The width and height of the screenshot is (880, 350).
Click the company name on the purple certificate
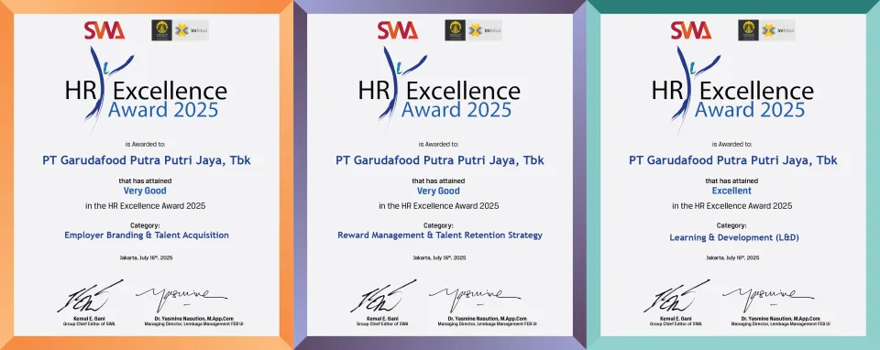tap(440, 160)
